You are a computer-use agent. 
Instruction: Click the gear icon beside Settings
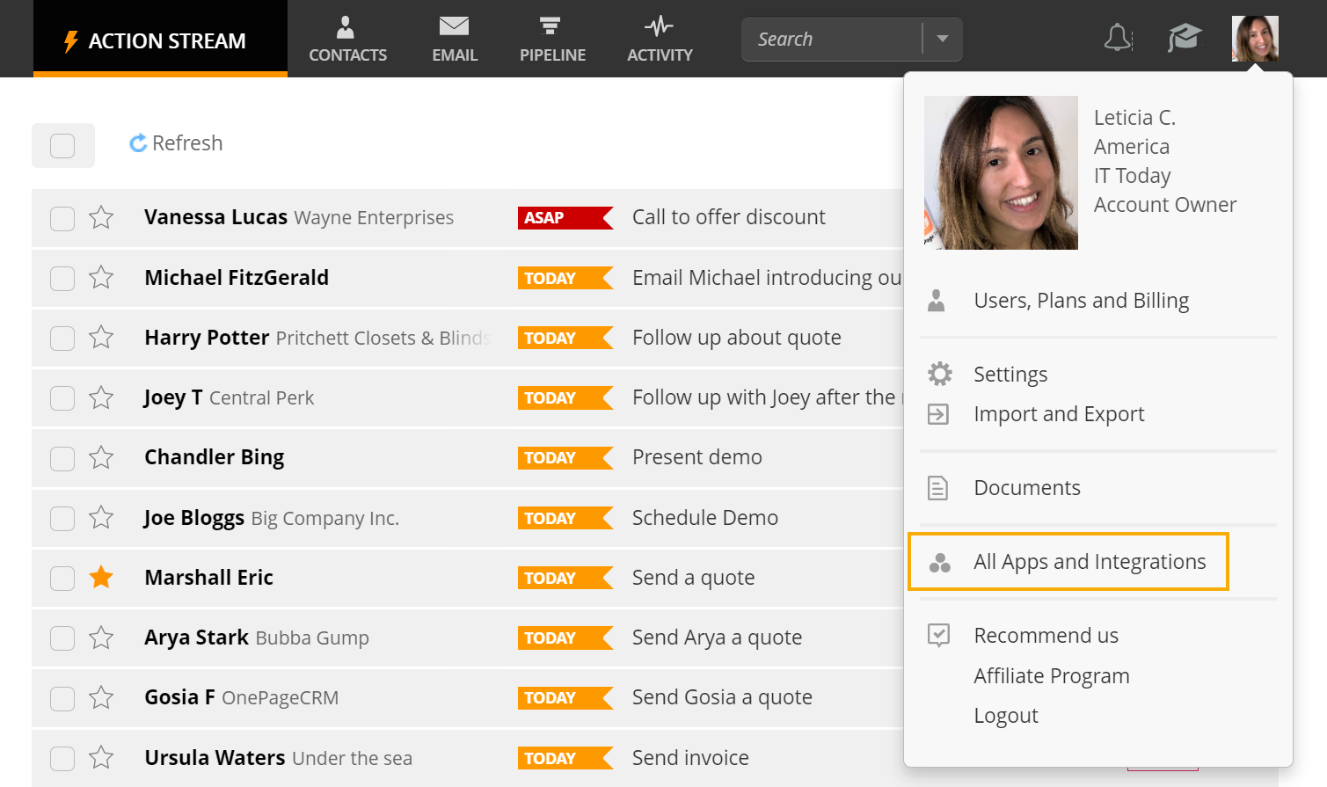939,374
